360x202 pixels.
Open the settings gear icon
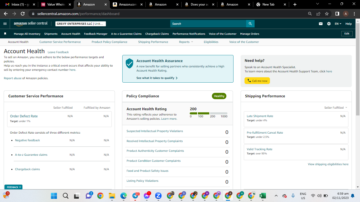coord(329,24)
